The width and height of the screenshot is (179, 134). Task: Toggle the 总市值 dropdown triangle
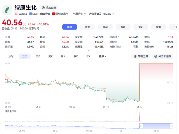119,37
